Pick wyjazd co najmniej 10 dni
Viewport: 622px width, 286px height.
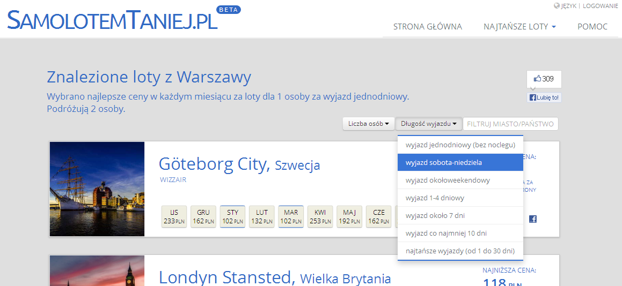point(460,234)
